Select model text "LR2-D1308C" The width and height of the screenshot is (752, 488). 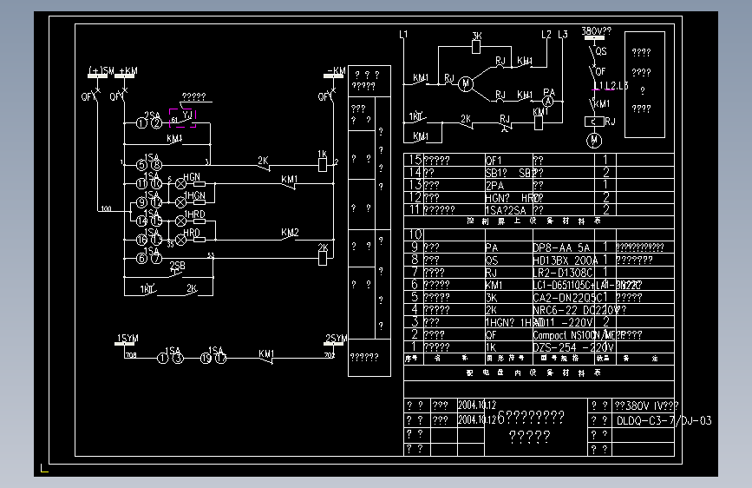point(563,273)
